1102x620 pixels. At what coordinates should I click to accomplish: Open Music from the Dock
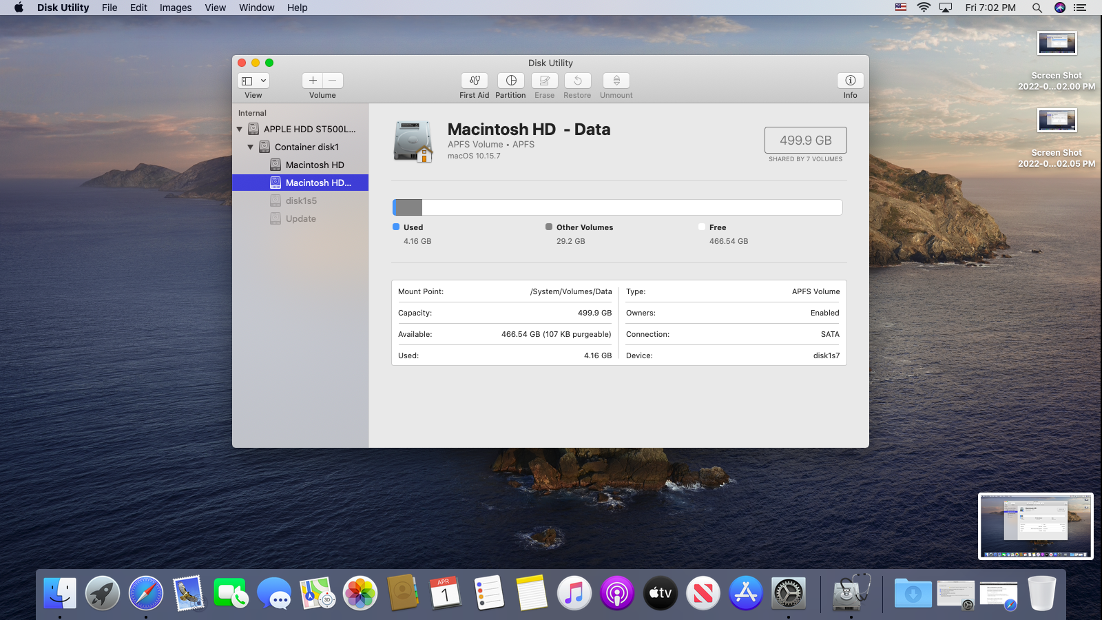574,593
